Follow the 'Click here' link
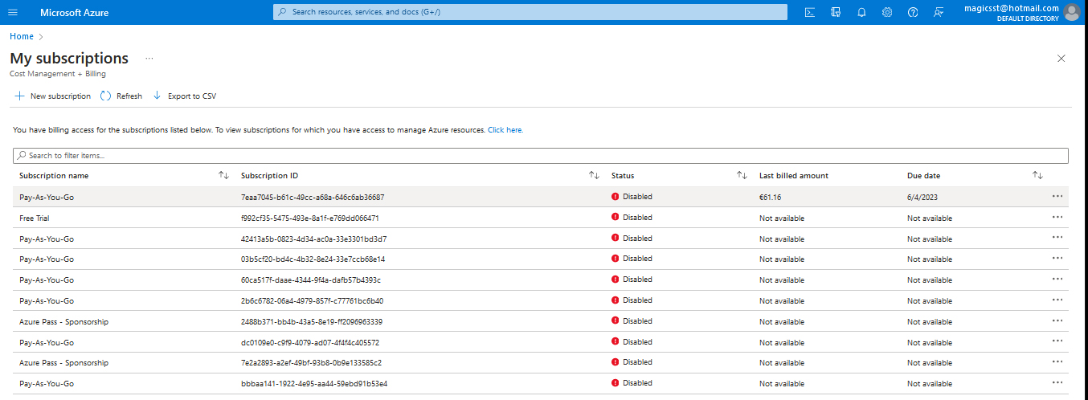The width and height of the screenshot is (1088, 400). click(505, 129)
